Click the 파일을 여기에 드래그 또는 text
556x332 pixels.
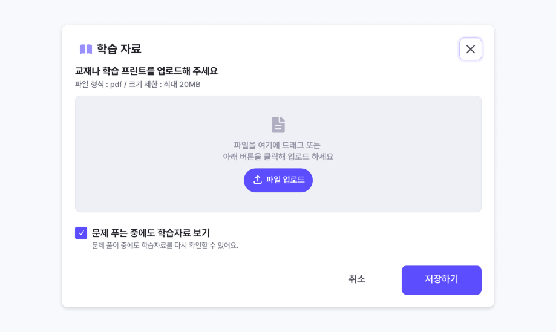[277, 145]
